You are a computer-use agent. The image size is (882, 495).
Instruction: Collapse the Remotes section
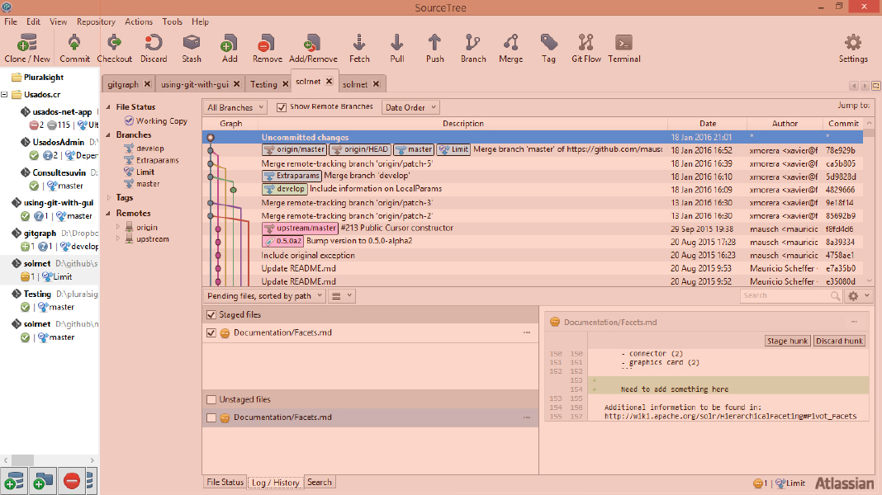click(x=108, y=214)
